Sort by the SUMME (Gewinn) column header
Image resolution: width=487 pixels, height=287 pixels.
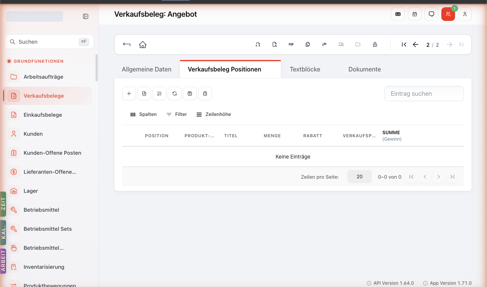tap(392, 136)
